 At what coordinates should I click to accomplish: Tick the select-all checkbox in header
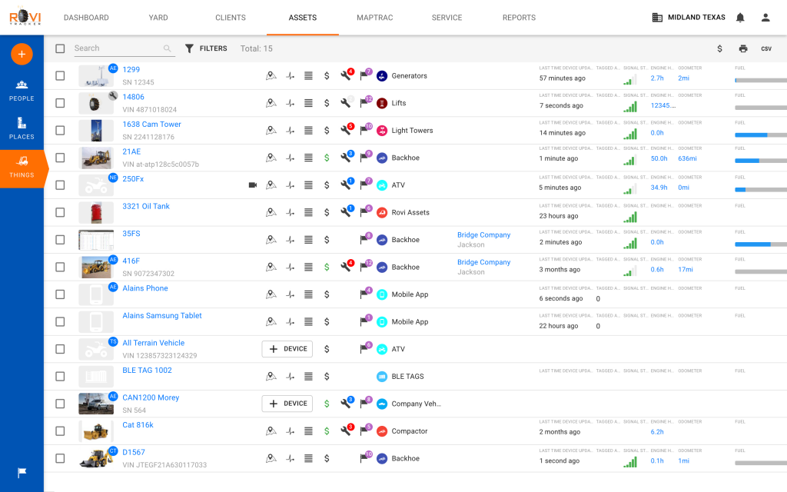60,48
